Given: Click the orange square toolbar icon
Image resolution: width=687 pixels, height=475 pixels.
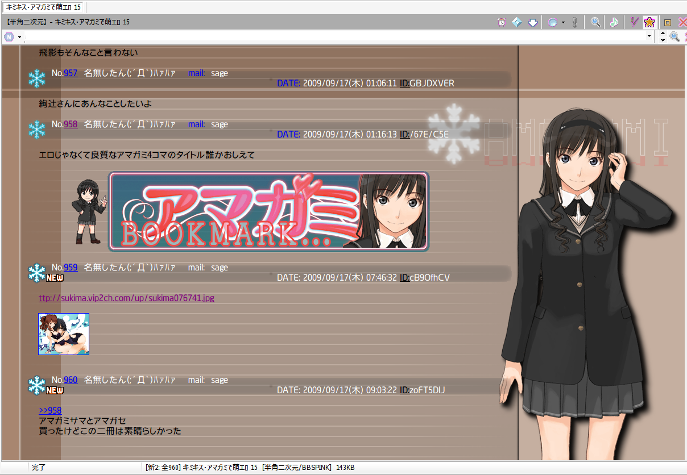Looking at the screenshot, I should [x=668, y=23].
